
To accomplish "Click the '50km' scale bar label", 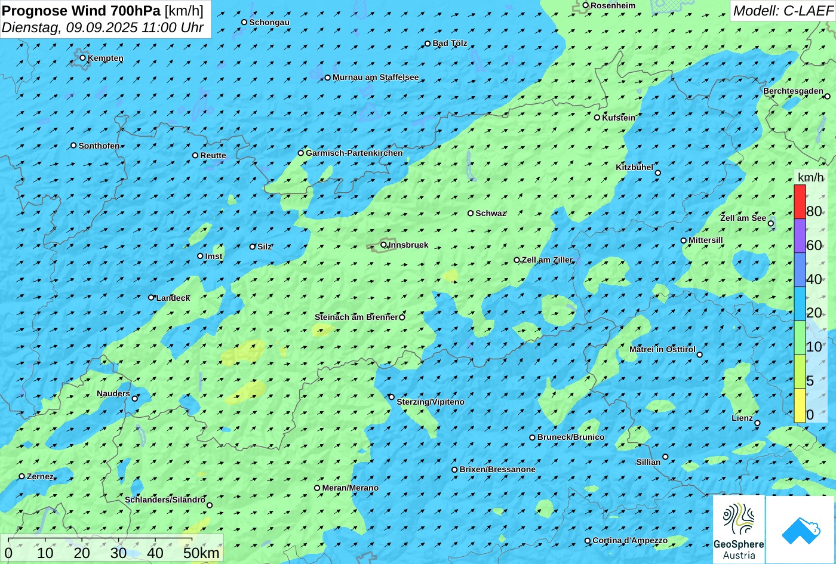I will 201,553.
